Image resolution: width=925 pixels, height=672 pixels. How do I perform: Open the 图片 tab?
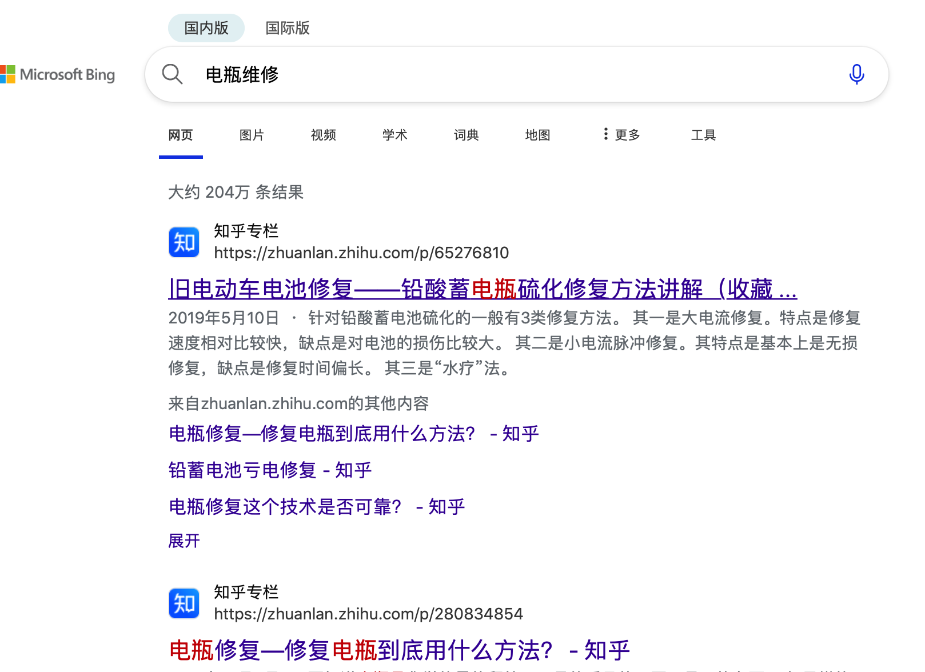pos(252,135)
